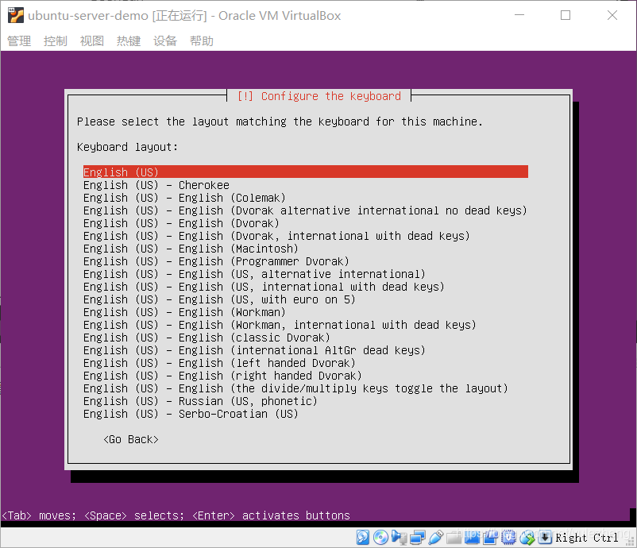
Task: Open the 管理 menu
Action: (x=19, y=41)
